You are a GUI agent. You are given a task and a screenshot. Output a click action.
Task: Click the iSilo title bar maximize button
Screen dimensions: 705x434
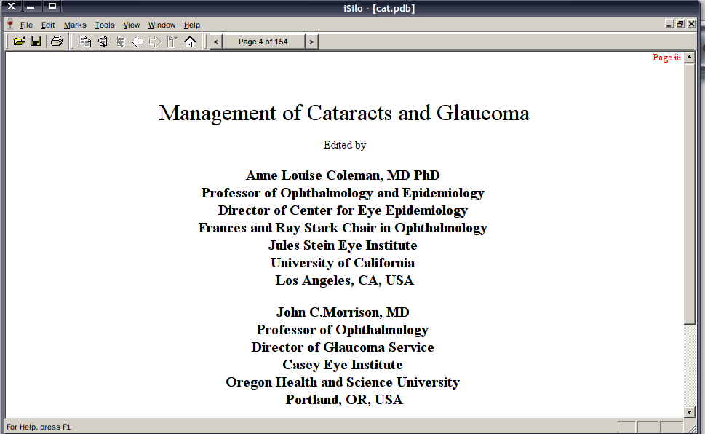coord(52,7)
